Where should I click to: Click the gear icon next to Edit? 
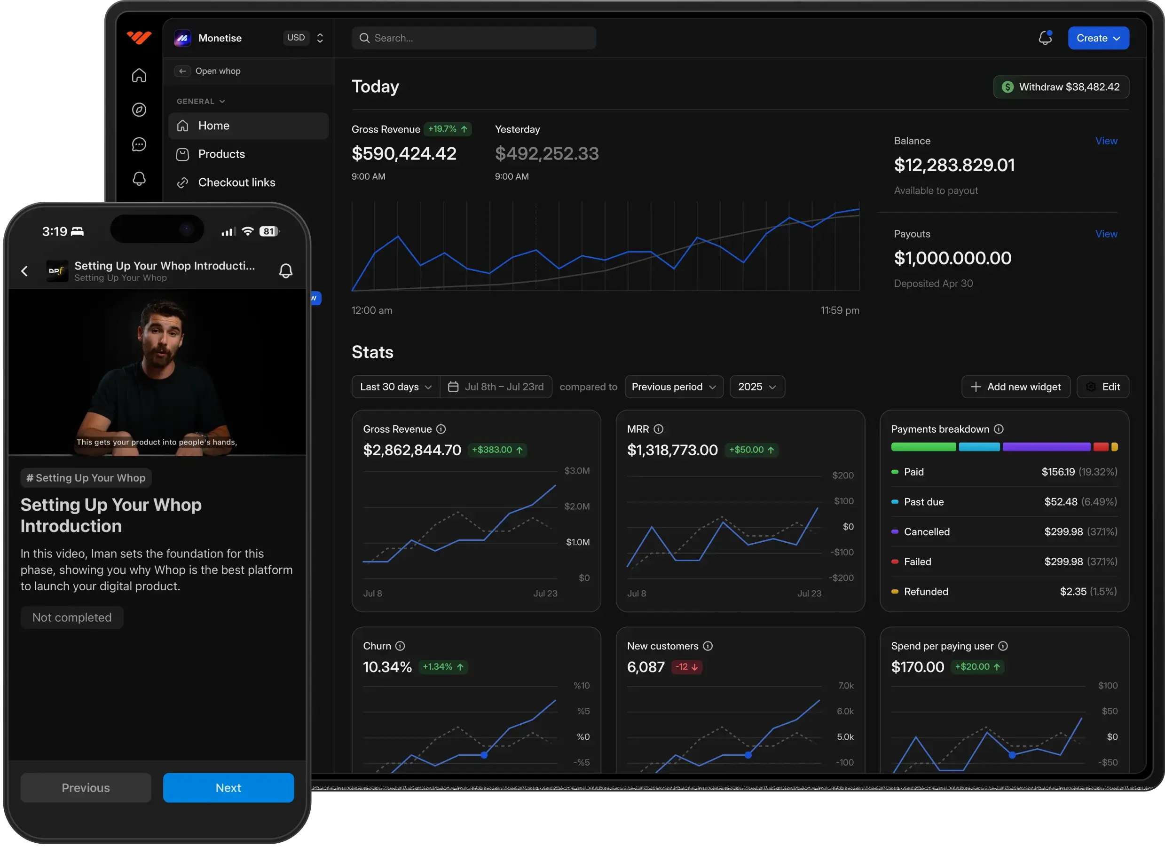coord(1091,387)
